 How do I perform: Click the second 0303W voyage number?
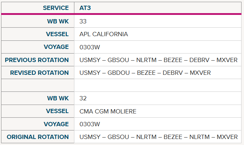(90, 124)
